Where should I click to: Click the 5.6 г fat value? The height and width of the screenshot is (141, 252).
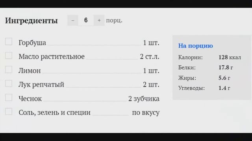(224, 78)
